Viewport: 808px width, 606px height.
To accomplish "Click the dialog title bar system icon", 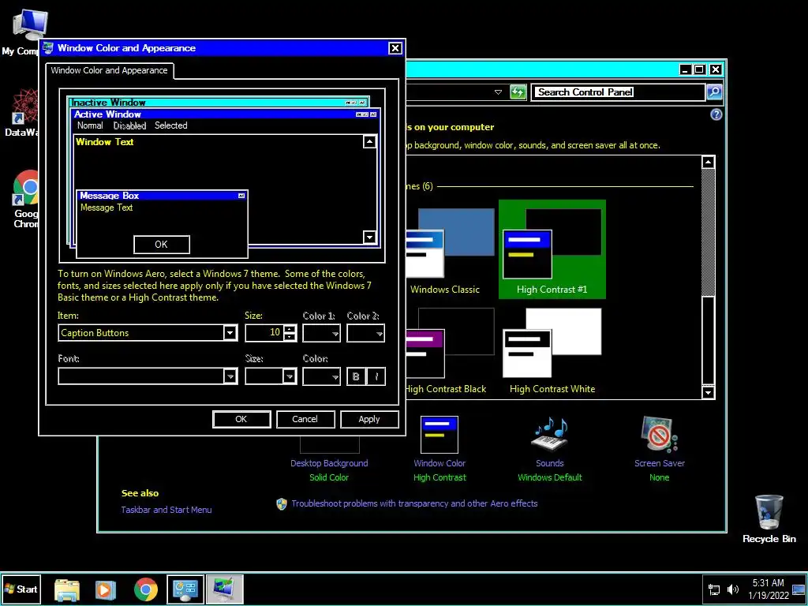I will point(48,48).
